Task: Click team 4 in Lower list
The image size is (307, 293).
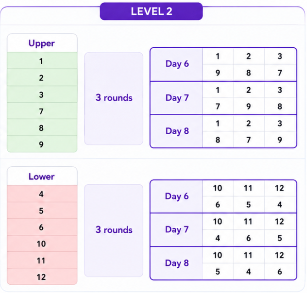Action: [42, 194]
